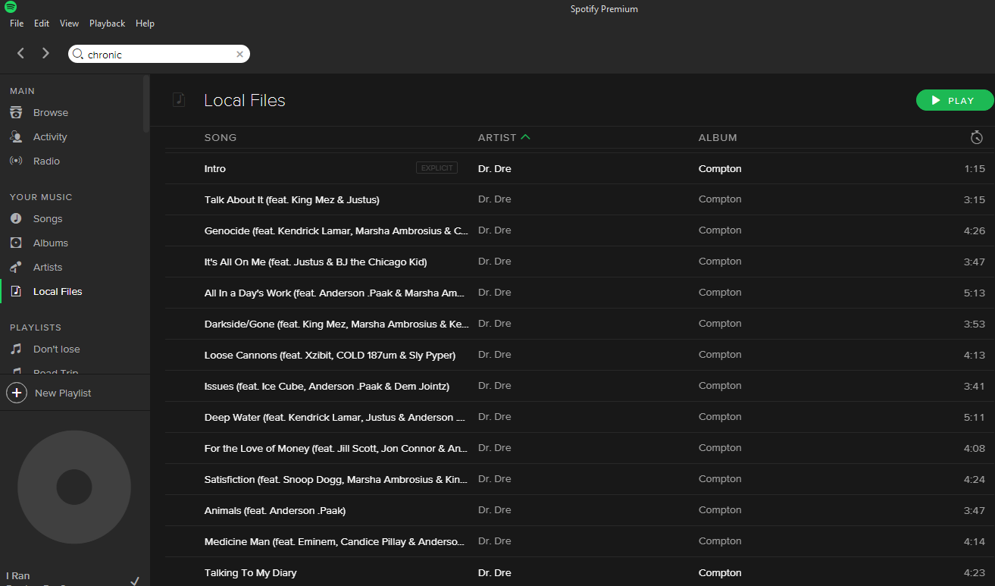995x586 pixels.
Task: Open Compton in the Talking To My Diary row
Action: (720, 573)
